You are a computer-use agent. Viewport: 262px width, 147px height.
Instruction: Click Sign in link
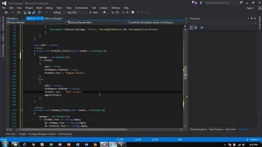[250, 8]
